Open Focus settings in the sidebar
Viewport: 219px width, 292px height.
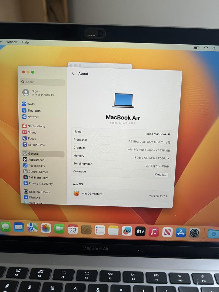click(x=29, y=138)
